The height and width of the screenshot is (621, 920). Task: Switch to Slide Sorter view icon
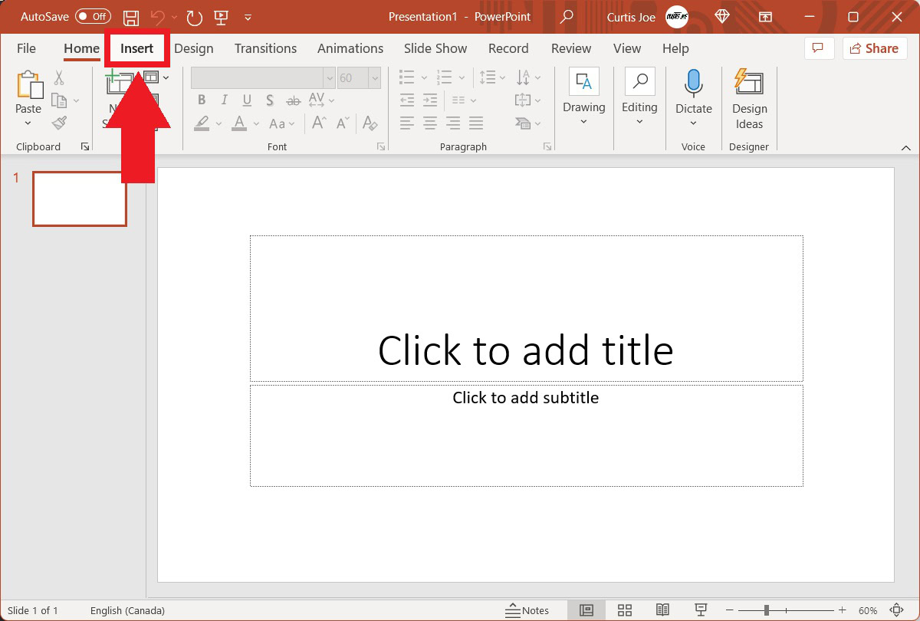point(625,610)
